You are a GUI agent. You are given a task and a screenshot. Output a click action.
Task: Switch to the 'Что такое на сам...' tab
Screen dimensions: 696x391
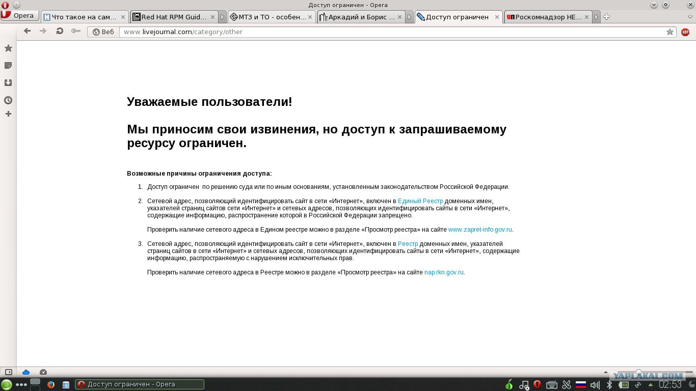(x=84, y=17)
